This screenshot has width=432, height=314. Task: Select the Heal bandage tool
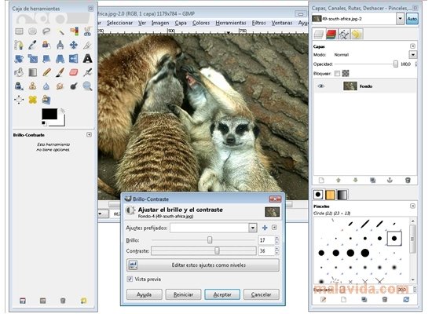[x=32, y=100]
